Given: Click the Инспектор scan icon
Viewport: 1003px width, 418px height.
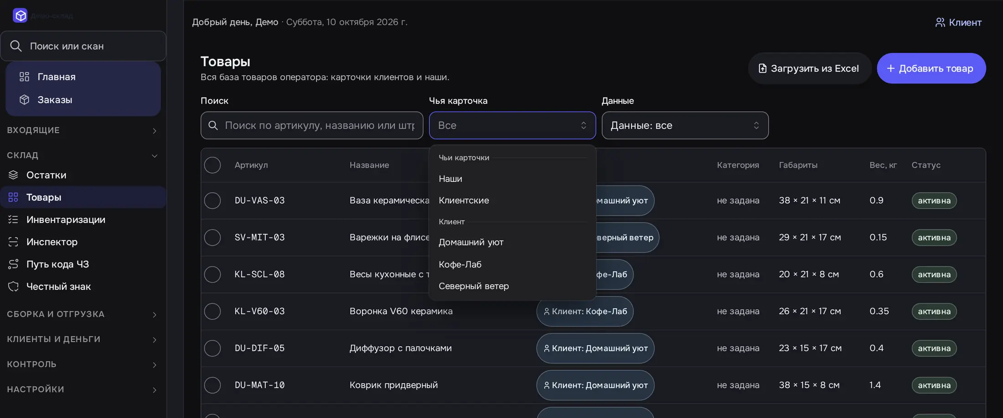Looking at the screenshot, I should tap(13, 242).
